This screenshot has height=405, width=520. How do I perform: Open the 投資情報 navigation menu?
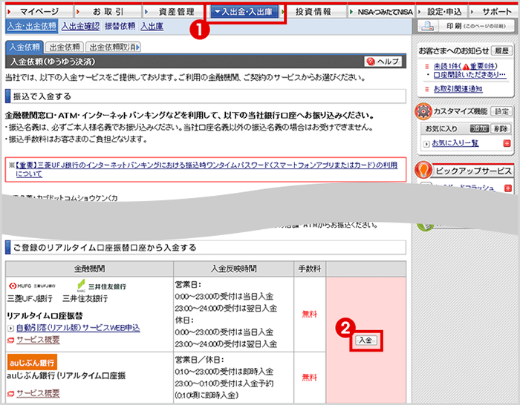point(312,12)
